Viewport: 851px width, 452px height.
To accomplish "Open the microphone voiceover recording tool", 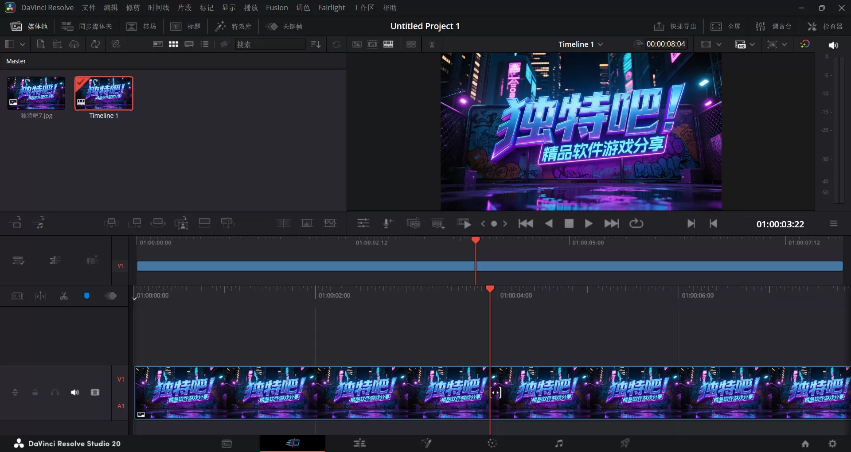I will (x=387, y=224).
